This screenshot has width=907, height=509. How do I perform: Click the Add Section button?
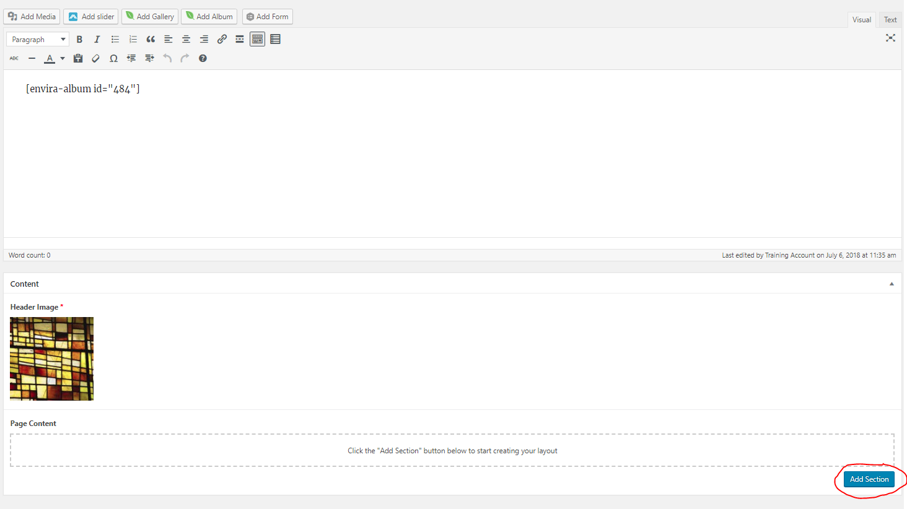coord(869,479)
